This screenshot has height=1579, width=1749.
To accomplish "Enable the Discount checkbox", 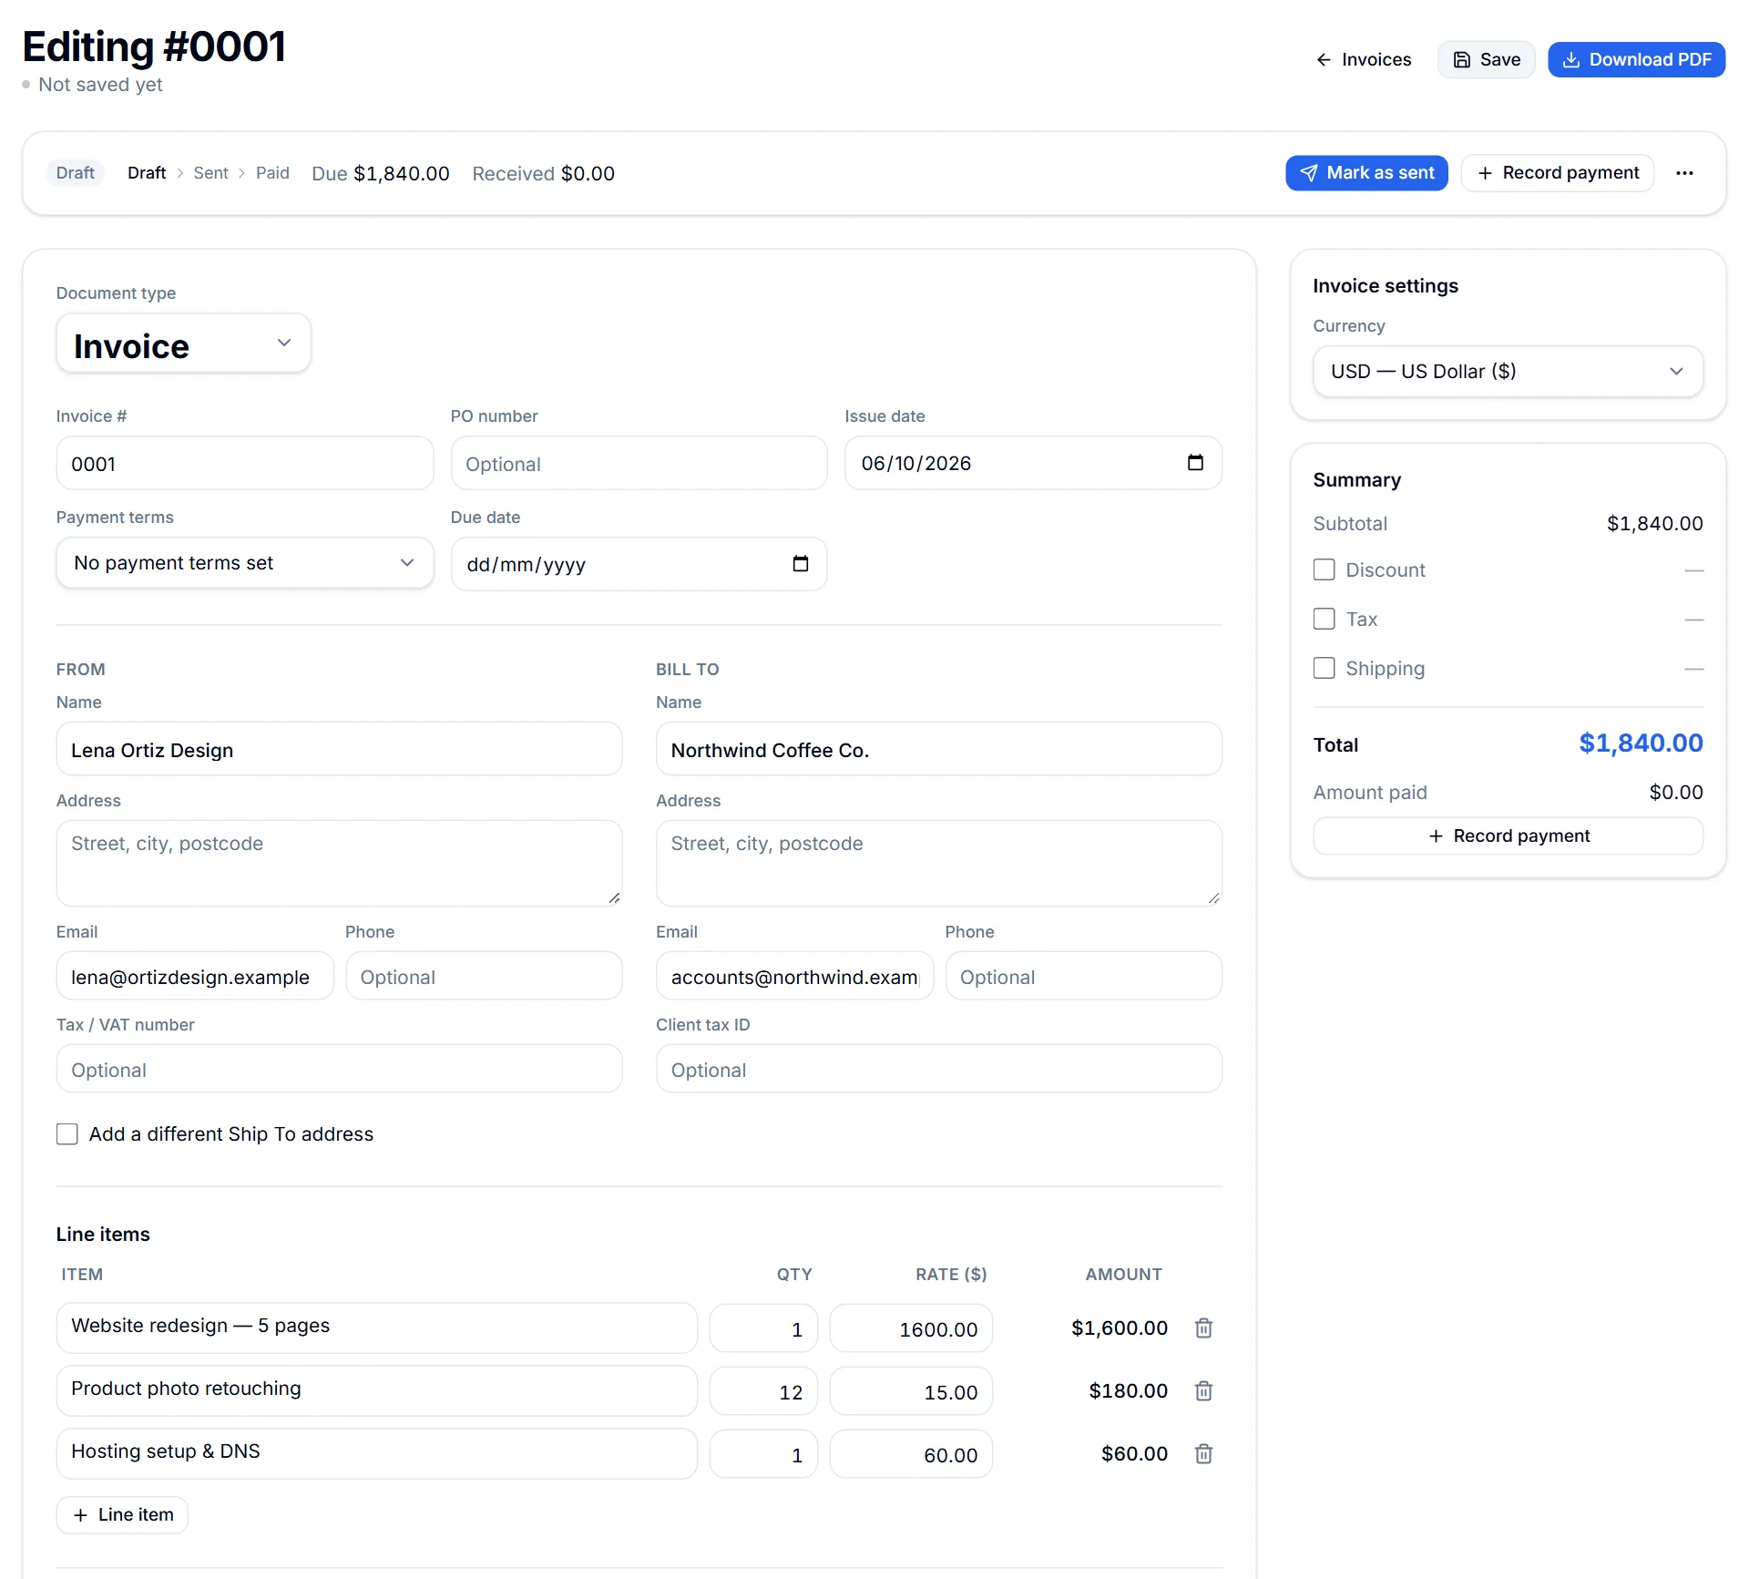I will point(1324,570).
